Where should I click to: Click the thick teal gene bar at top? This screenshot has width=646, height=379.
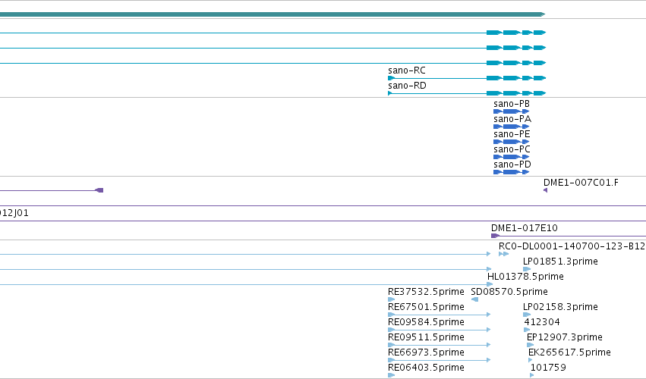(273, 14)
